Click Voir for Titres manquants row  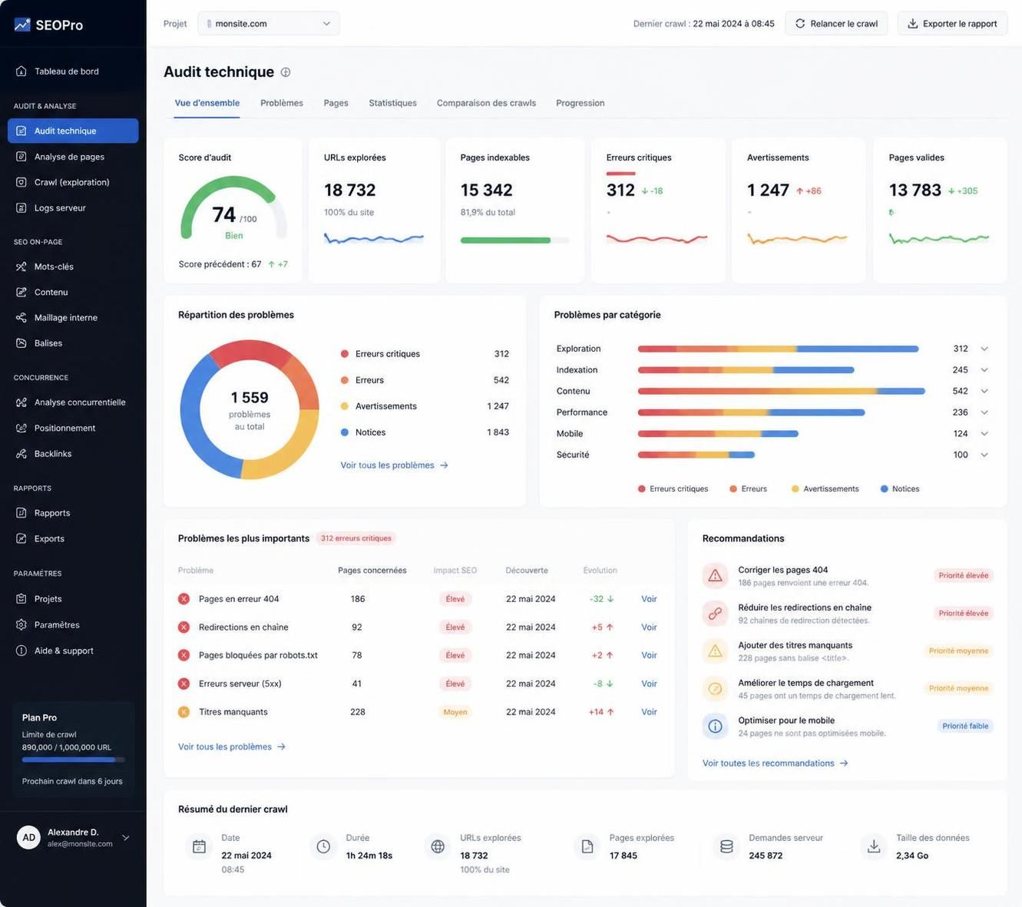pyautogui.click(x=649, y=712)
